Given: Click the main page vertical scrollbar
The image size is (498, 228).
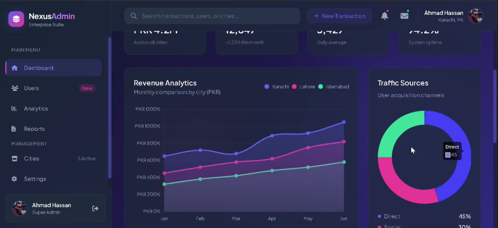Looking at the screenshot, I should 495,106.
